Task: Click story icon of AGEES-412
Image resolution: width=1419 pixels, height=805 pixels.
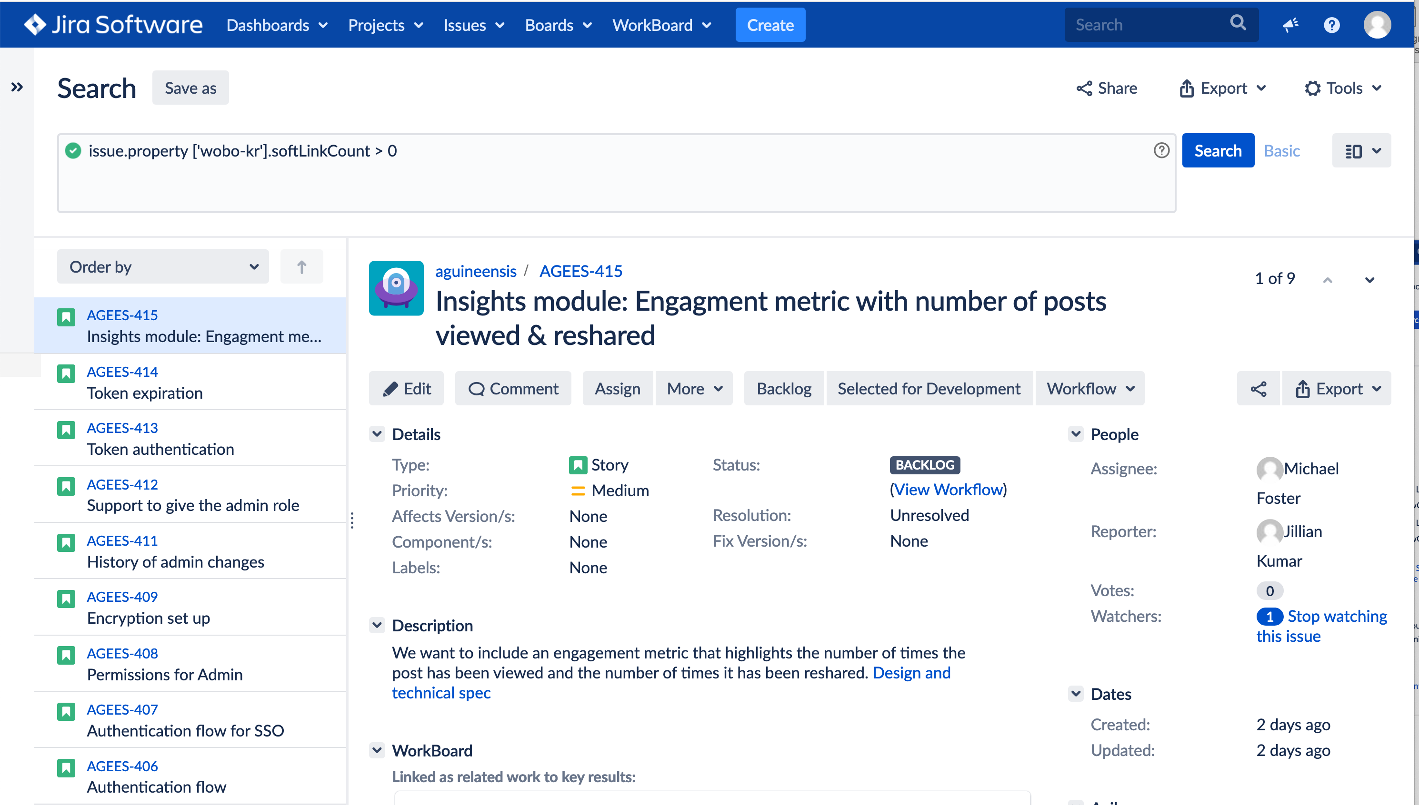Action: point(66,487)
